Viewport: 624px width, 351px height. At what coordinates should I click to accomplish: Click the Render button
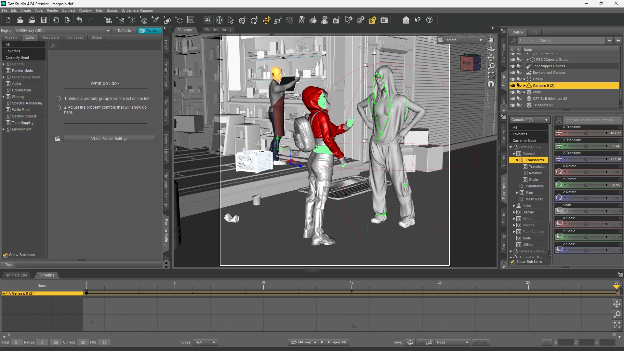[x=150, y=31]
